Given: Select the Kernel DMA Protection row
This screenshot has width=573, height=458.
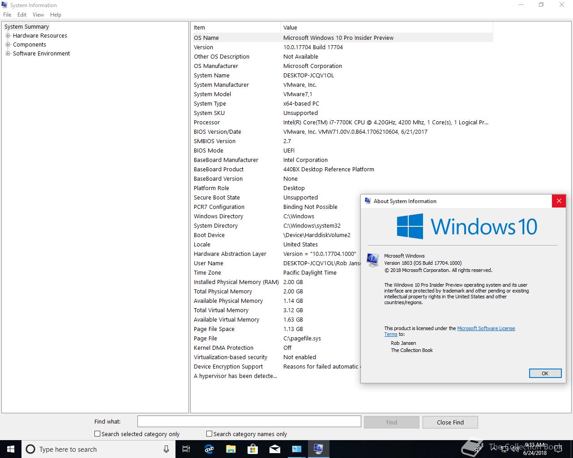Looking at the screenshot, I should (277, 348).
